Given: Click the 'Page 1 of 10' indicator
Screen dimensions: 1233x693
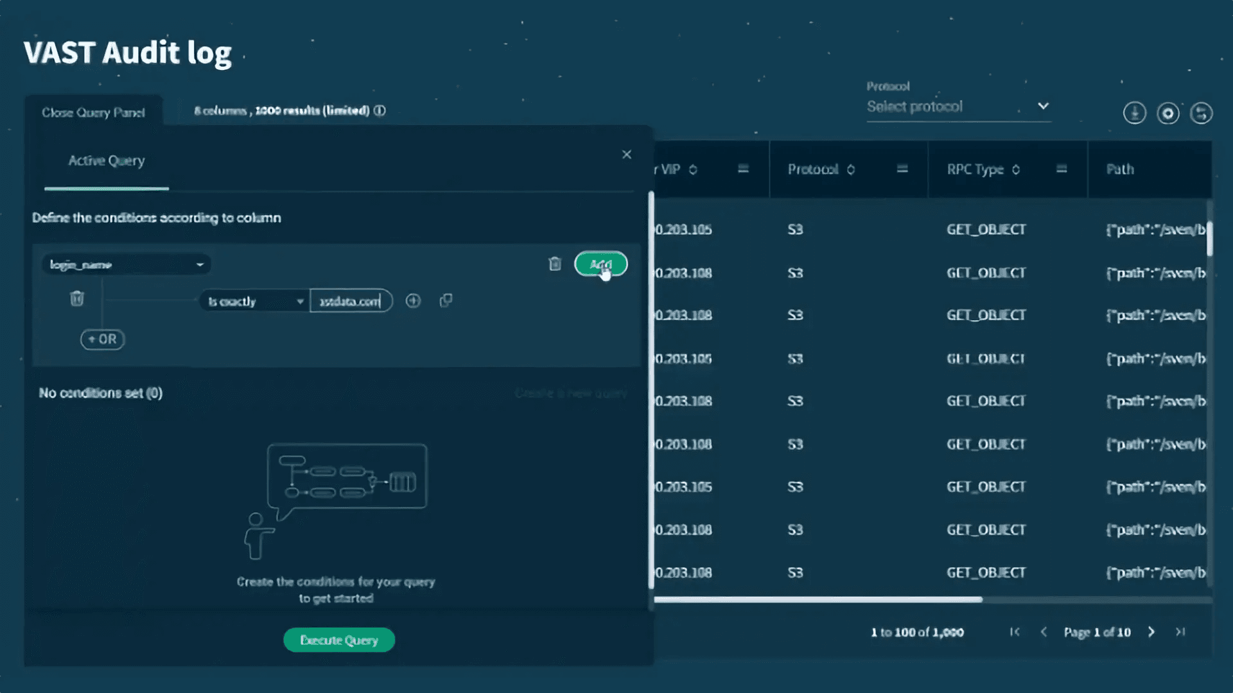Looking at the screenshot, I should [x=1097, y=632].
